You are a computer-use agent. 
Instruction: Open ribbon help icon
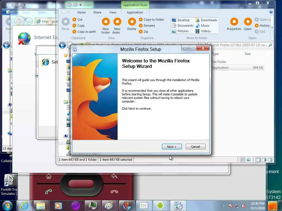(271, 12)
